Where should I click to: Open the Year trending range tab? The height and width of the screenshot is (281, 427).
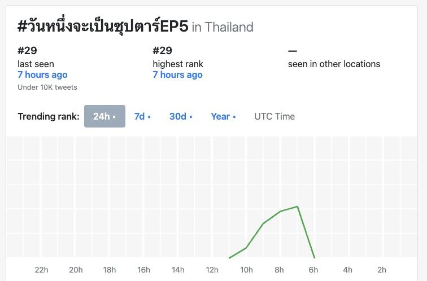pyautogui.click(x=223, y=116)
